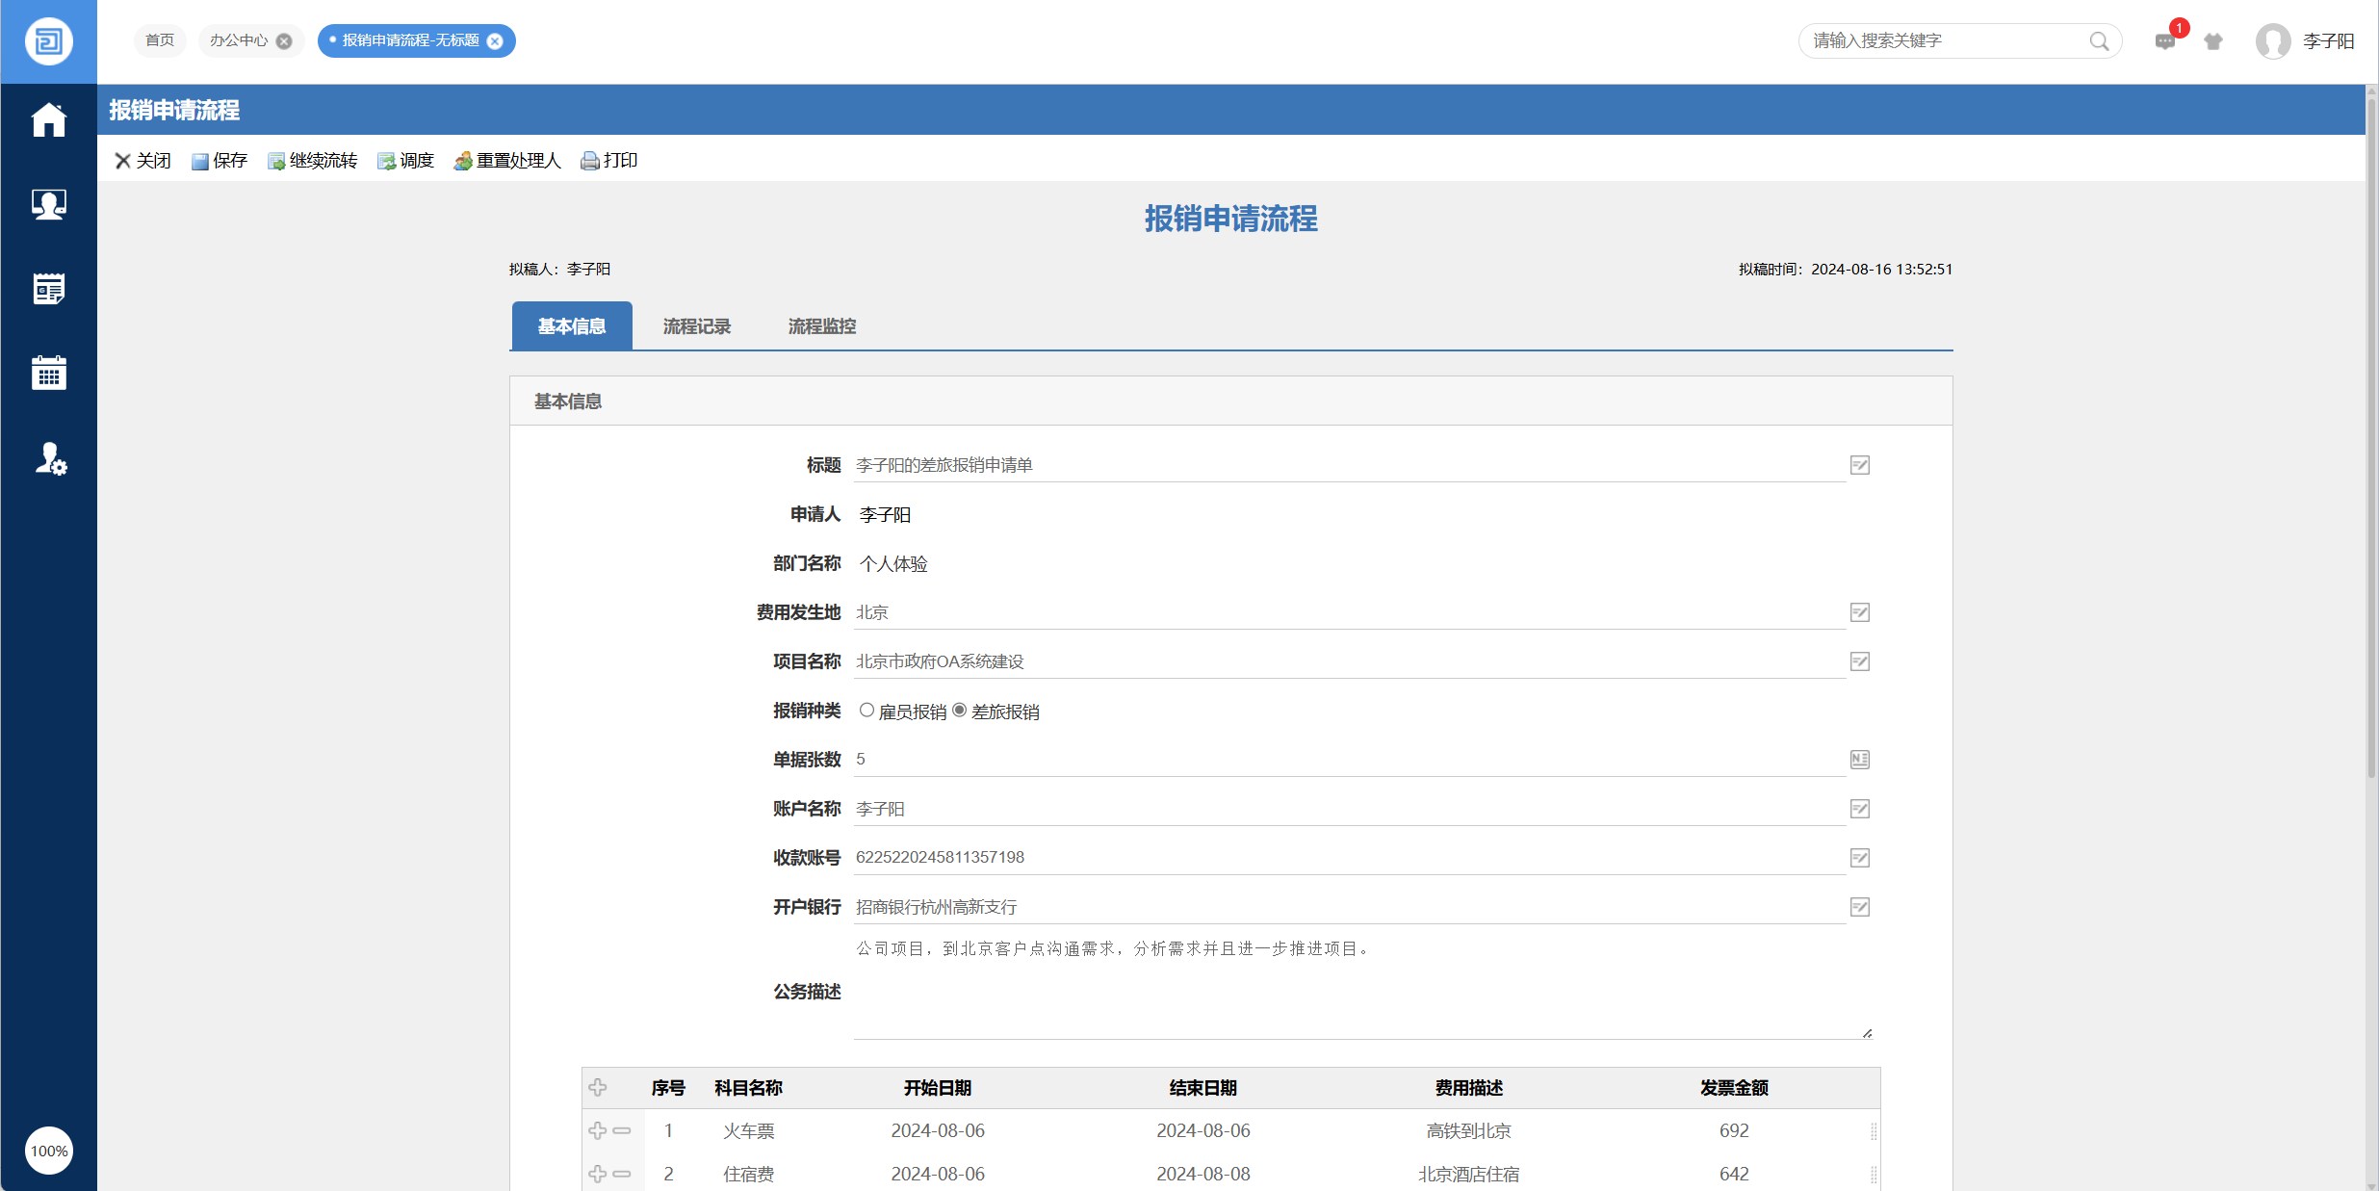The width and height of the screenshot is (2379, 1191).
Task: Click the picker icon beside 开户银行
Action: click(1859, 907)
